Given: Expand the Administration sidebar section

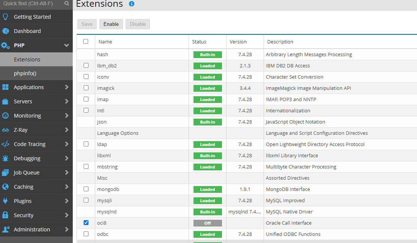Looking at the screenshot, I should click(x=66, y=229).
